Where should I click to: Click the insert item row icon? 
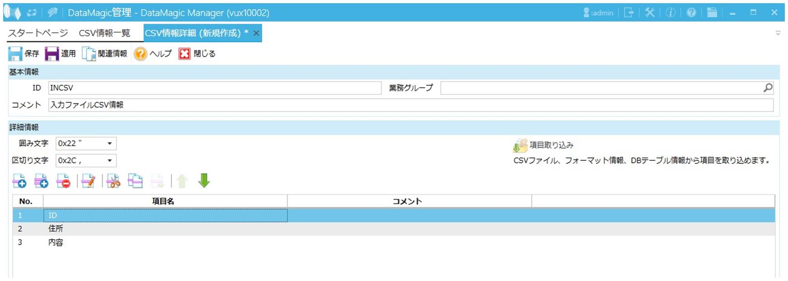[41, 181]
